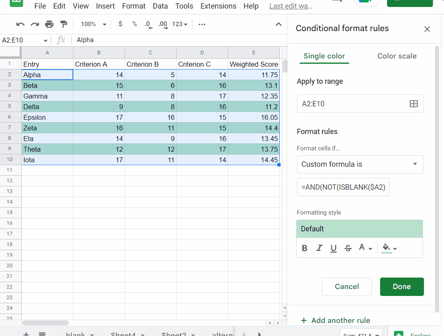Screen dimensions: 444x336
Task: Switch to the Color scale tab
Action: [396, 56]
